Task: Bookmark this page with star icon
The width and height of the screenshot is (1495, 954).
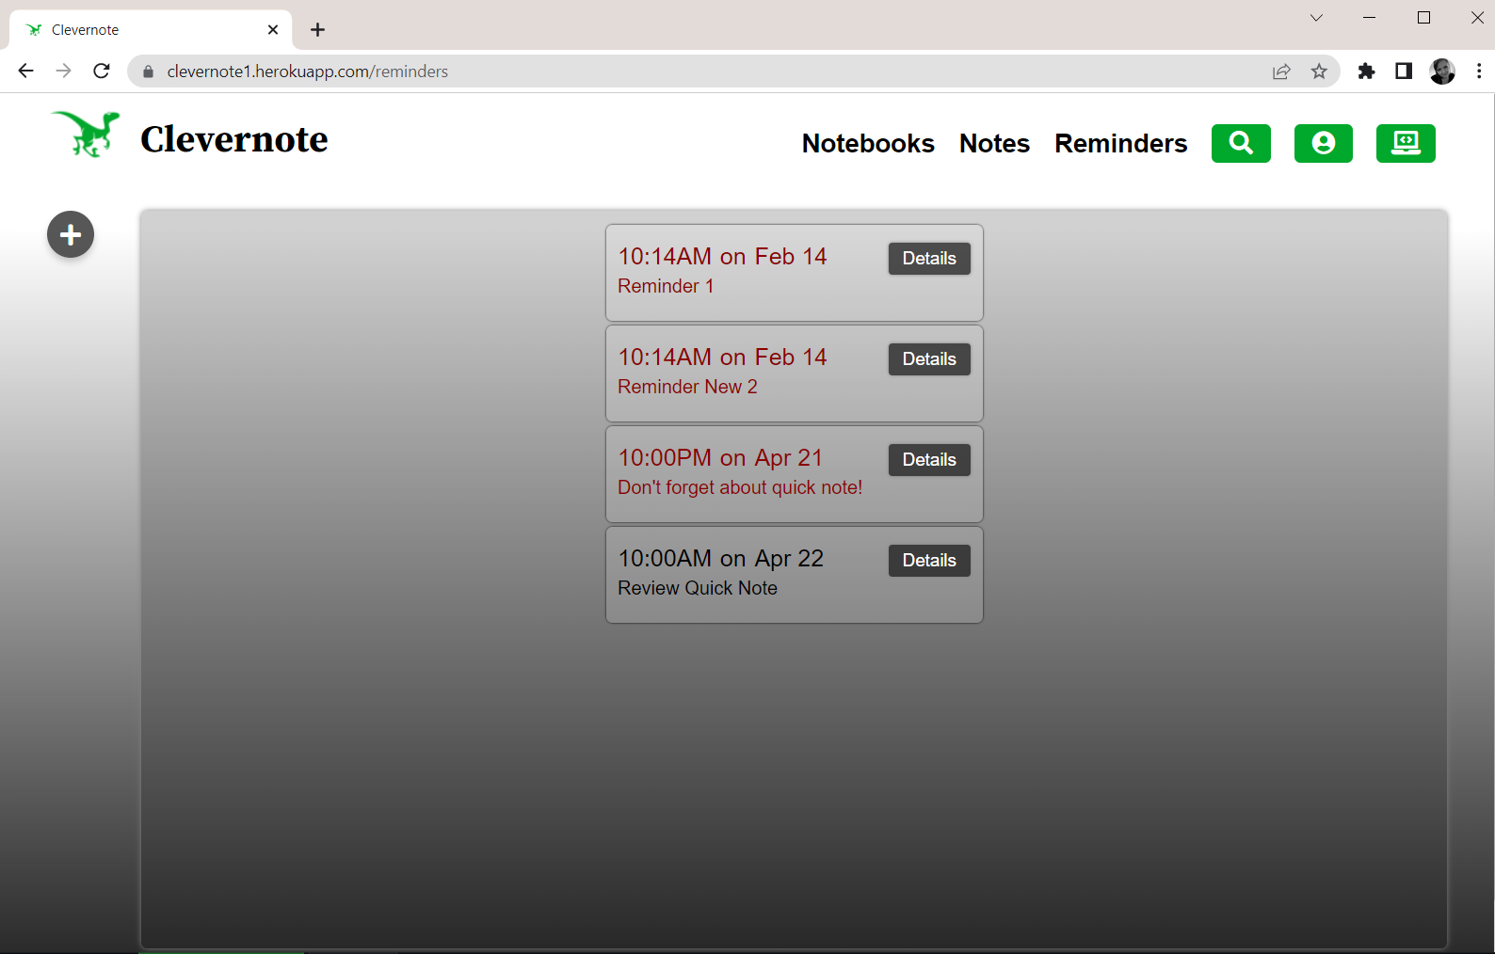Action: click(1319, 72)
